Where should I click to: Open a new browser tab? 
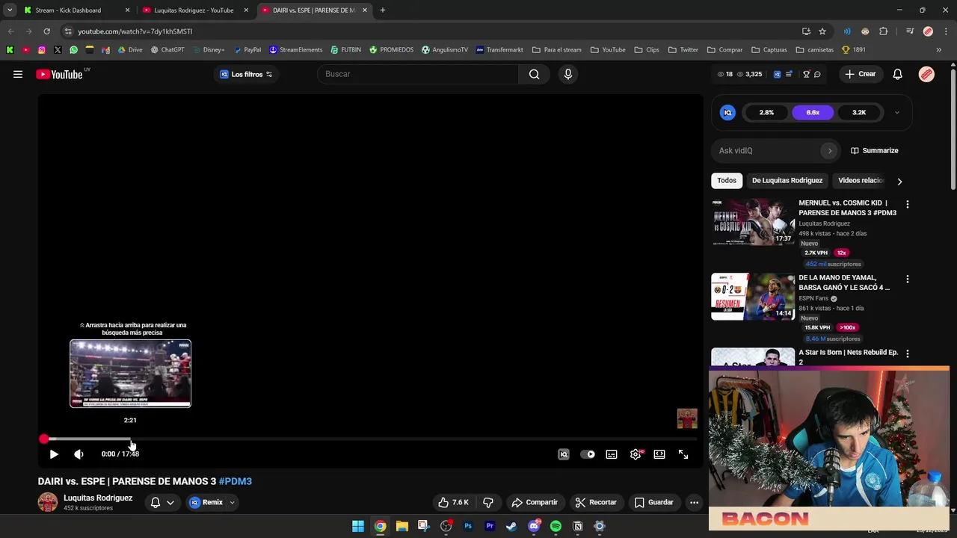click(x=383, y=10)
